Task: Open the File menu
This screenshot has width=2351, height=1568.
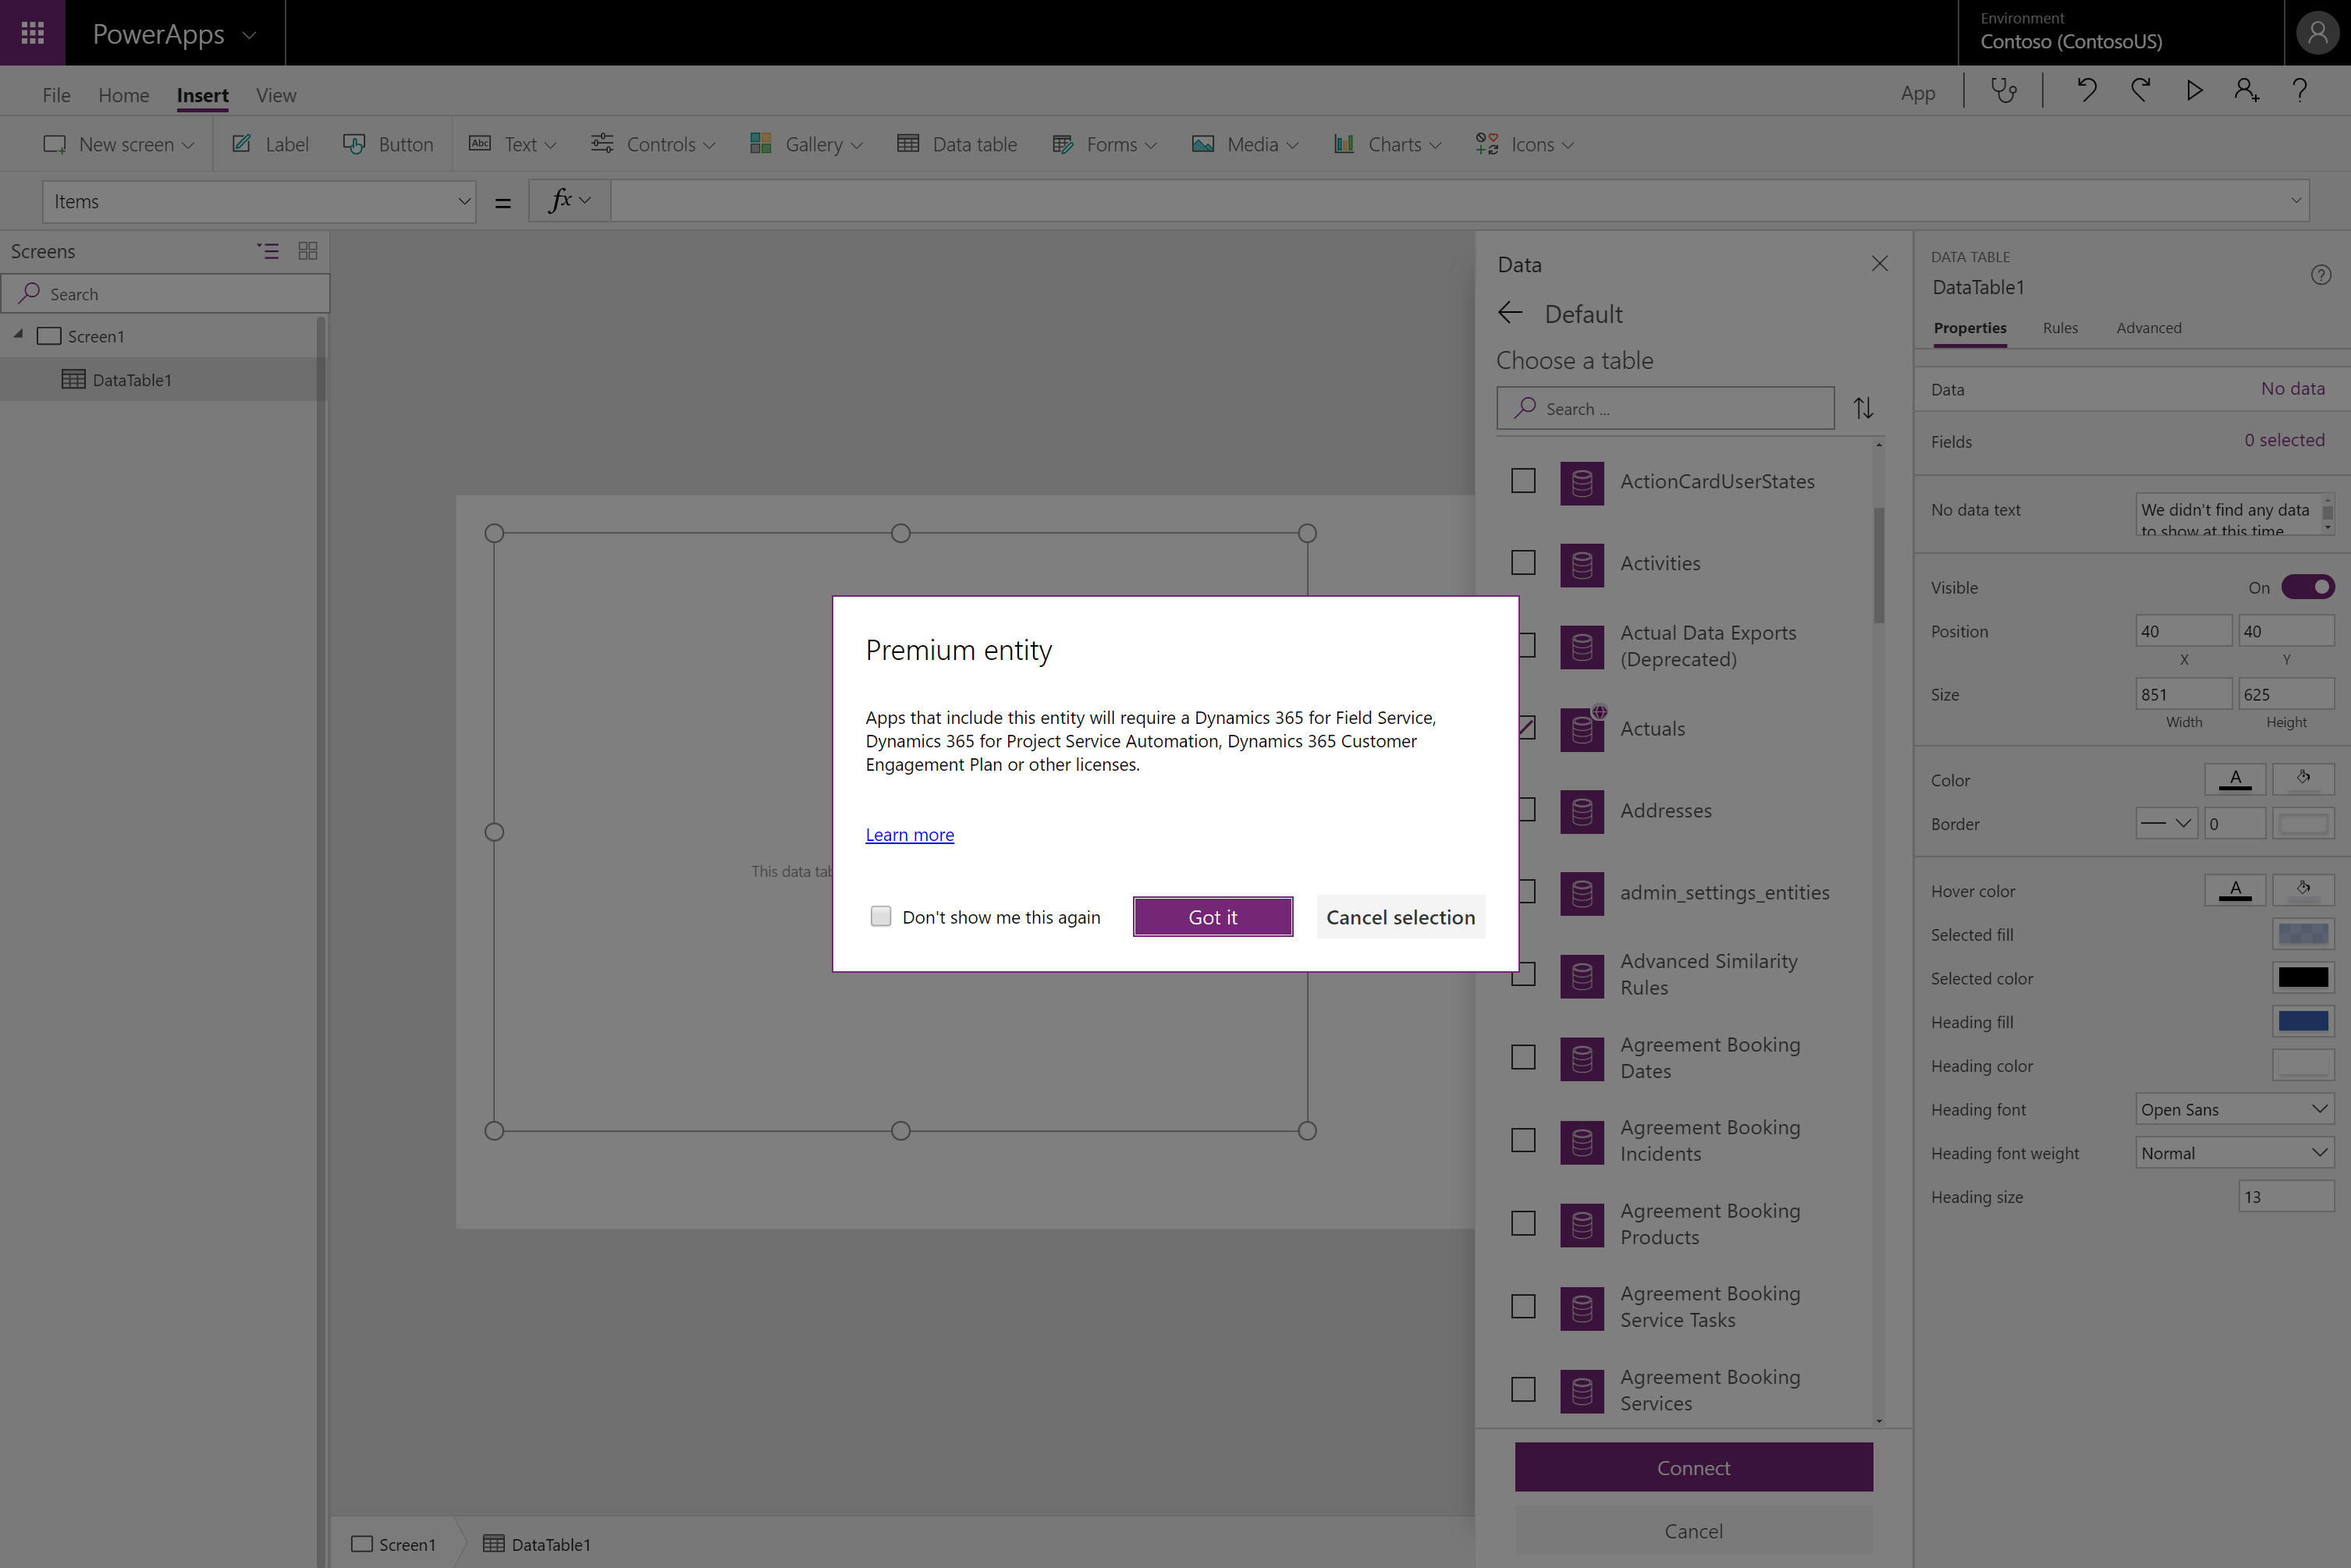Action: click(x=56, y=95)
